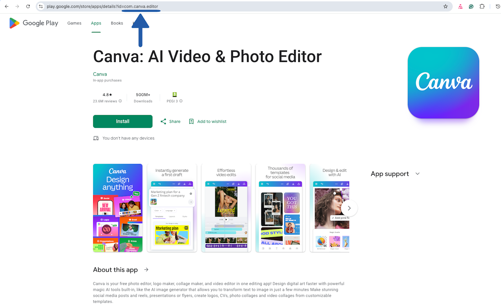Click the Google Play logo
Screen dimensions: 501x308
[34, 23]
